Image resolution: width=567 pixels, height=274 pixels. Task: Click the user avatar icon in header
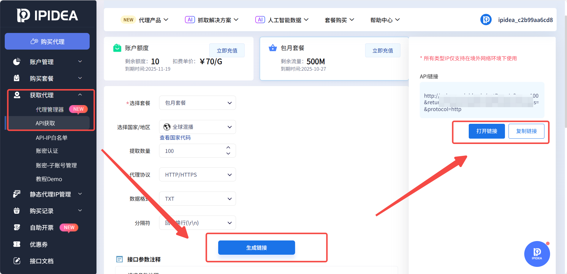click(x=486, y=20)
